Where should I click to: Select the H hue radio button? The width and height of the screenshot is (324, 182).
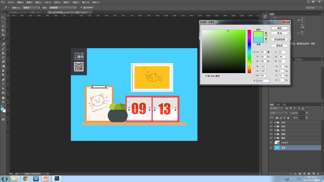tap(255, 52)
